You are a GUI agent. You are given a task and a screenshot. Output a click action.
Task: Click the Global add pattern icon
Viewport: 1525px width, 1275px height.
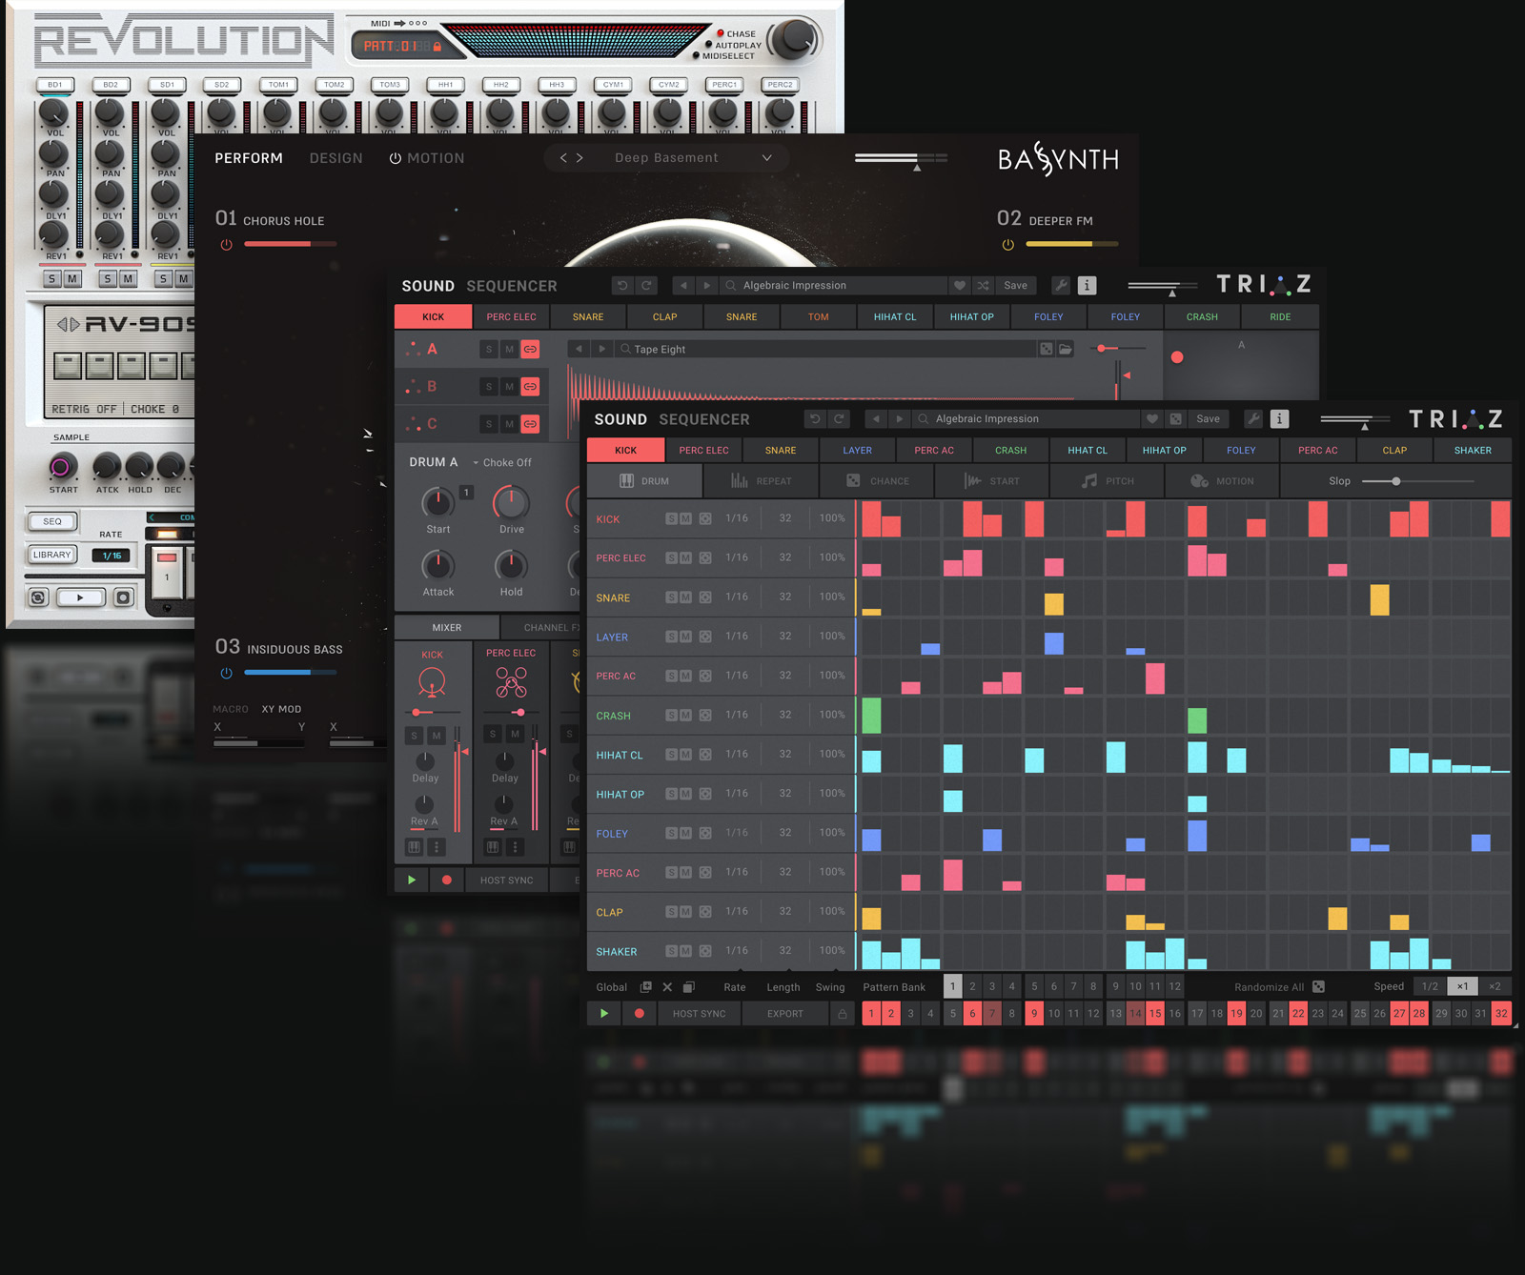645,986
